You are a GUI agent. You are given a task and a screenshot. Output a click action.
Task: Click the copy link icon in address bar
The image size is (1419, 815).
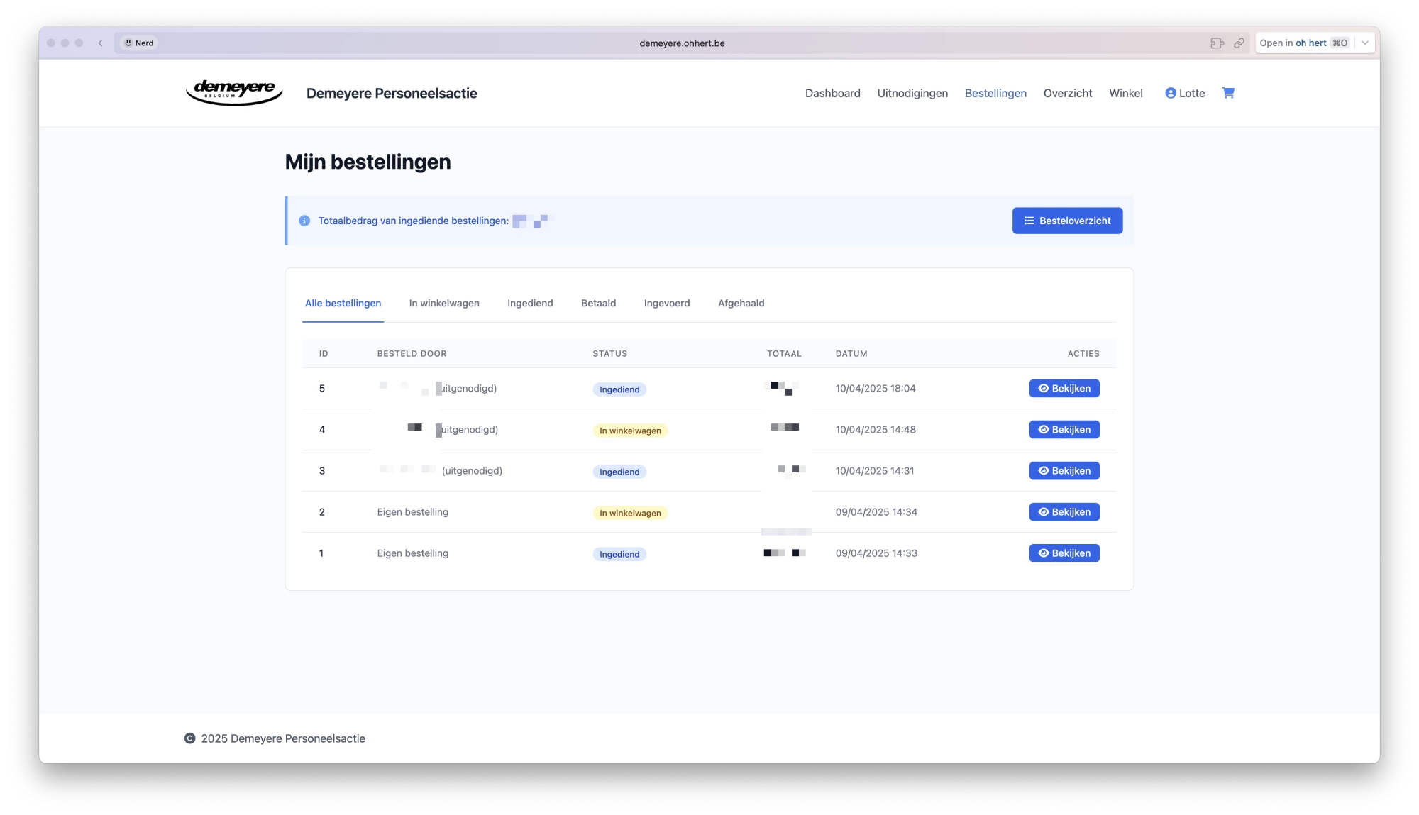(x=1239, y=43)
